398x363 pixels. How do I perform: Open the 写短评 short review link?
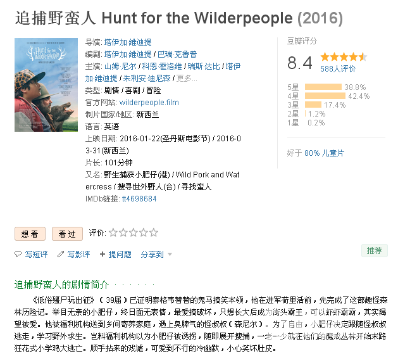(x=36, y=254)
